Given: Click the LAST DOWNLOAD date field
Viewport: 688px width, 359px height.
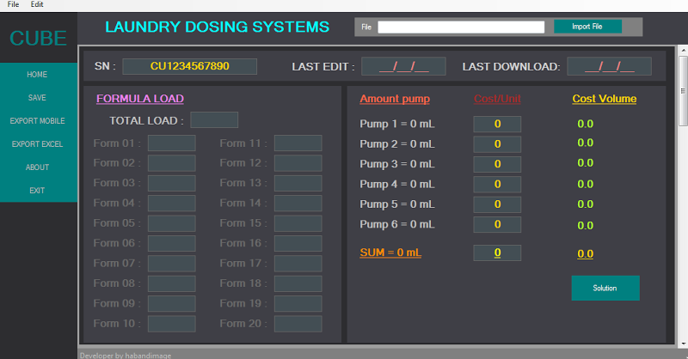Looking at the screenshot, I should click(610, 66).
